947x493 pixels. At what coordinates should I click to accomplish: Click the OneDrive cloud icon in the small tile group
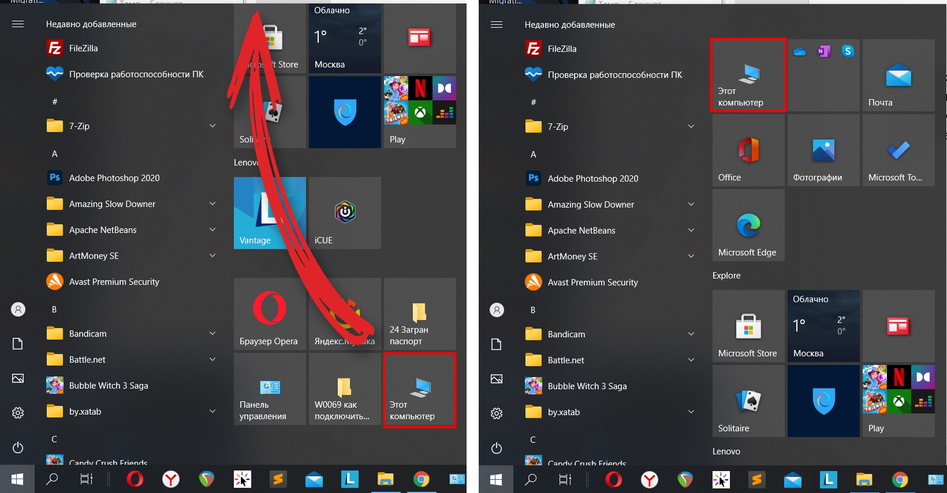pyautogui.click(x=800, y=51)
